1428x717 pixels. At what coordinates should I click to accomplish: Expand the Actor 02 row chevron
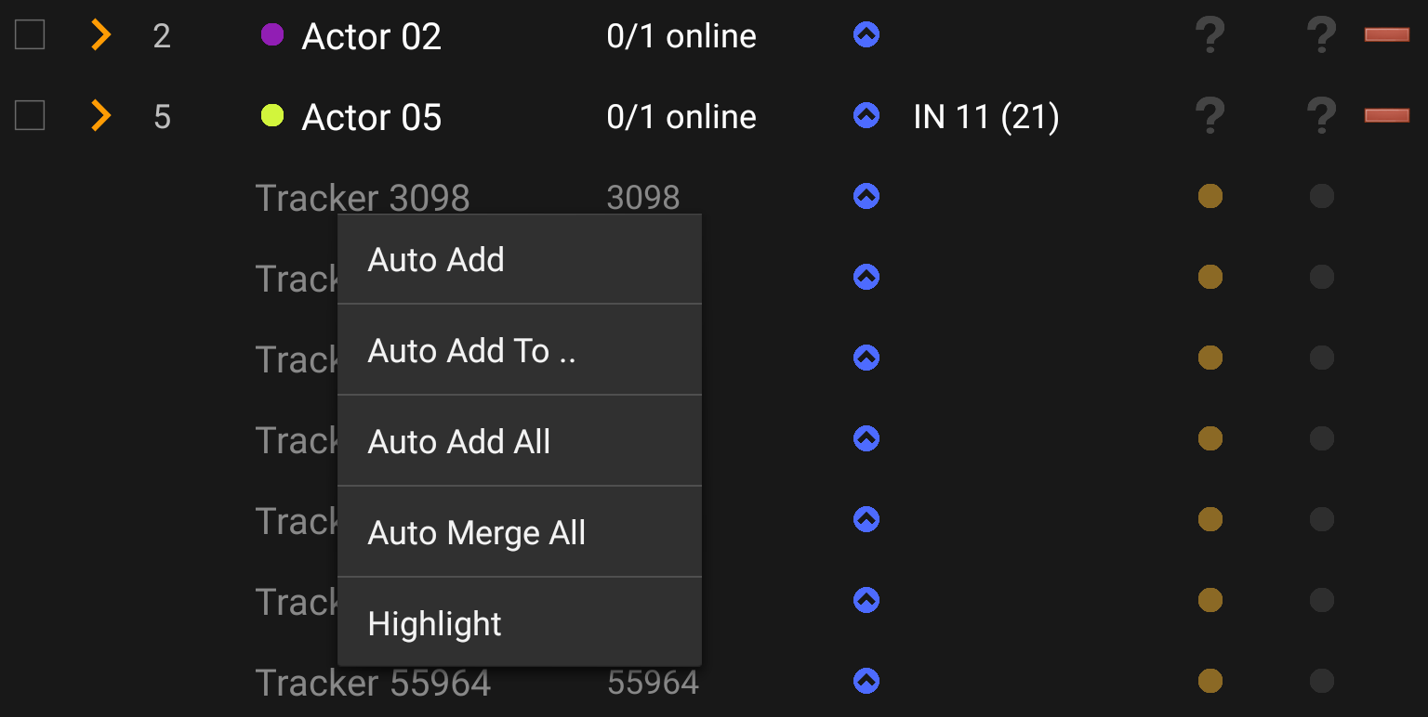[100, 35]
